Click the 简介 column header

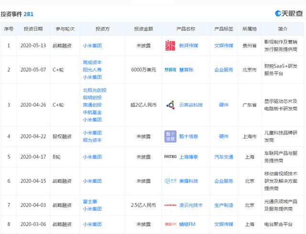[x=283, y=29]
